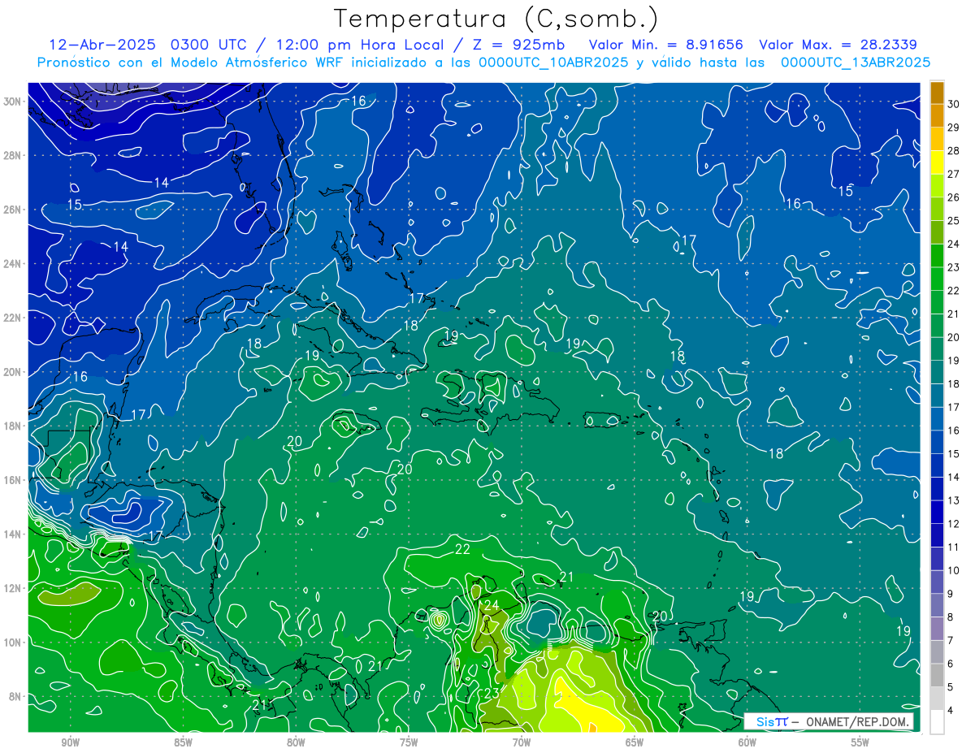The width and height of the screenshot is (975, 753).
Task: Click the white legend swatch below 4
Action: click(937, 721)
